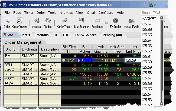This screenshot has width=176, height=111.
Task: Click the Description column header
Action: tap(50, 49)
